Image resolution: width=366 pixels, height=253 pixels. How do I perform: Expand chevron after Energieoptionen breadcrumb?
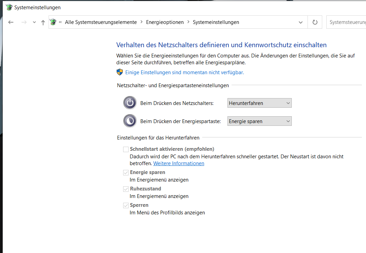(x=188, y=22)
